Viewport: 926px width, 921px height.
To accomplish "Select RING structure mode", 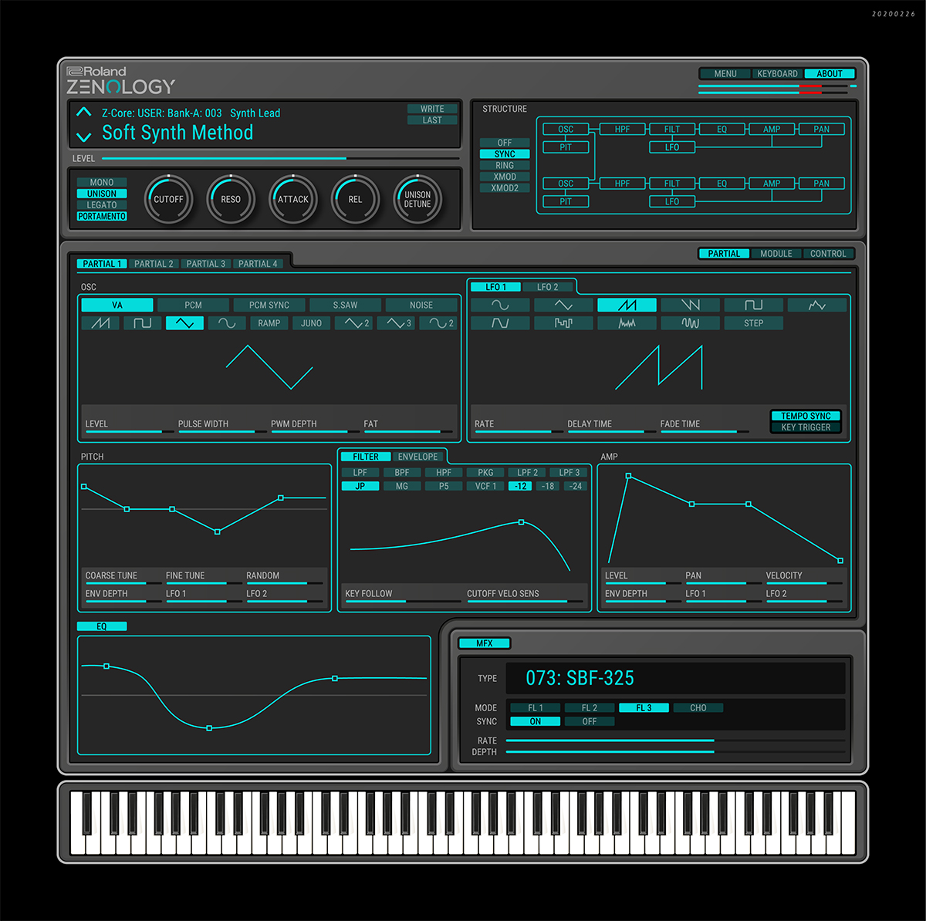I will pyautogui.click(x=505, y=165).
